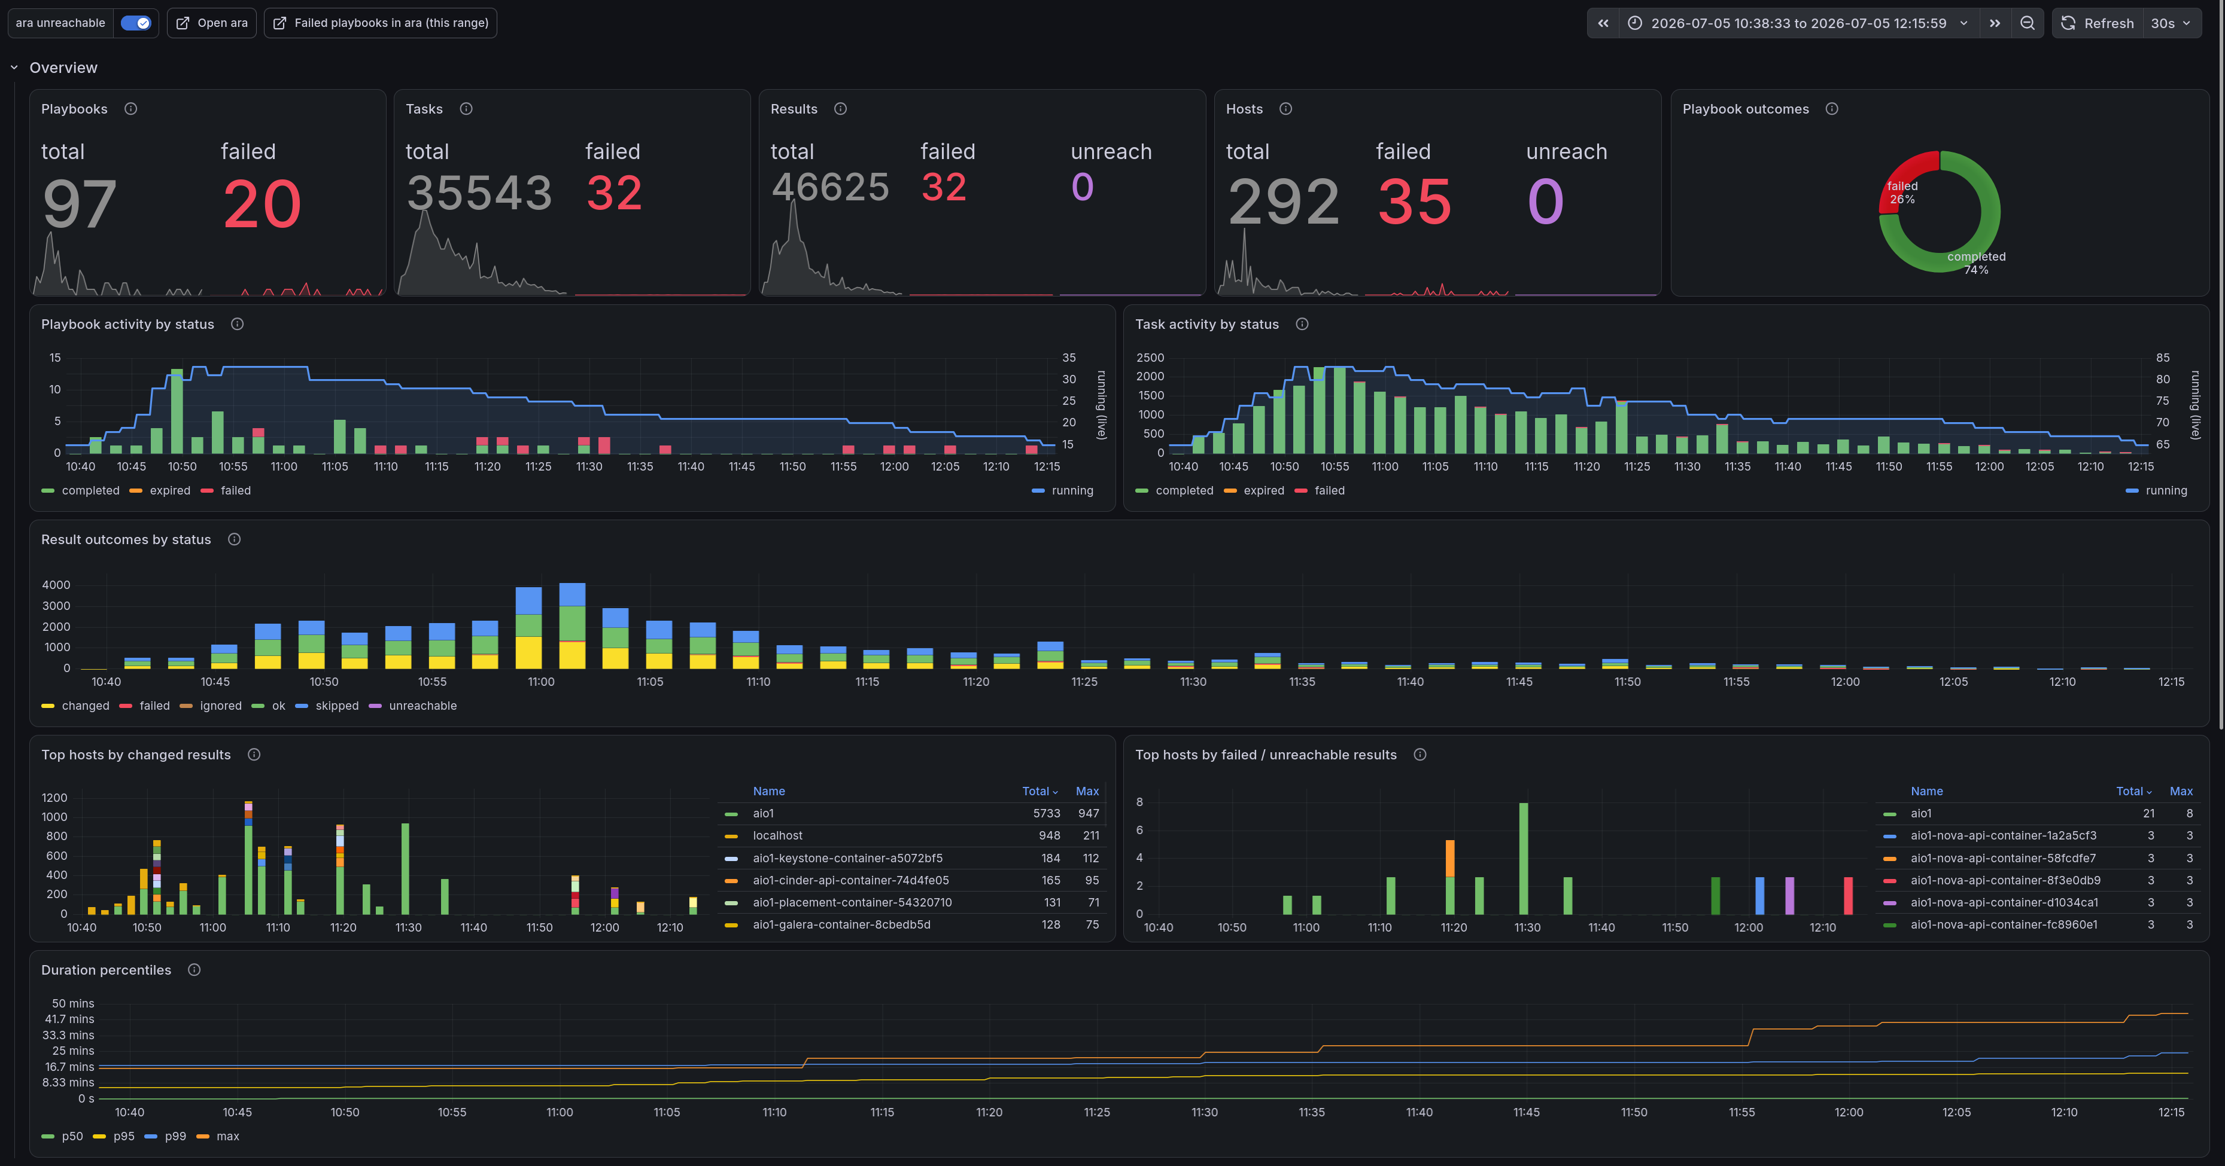Show info tooltip for Playbook outcomes panel
This screenshot has width=2225, height=1166.
[1831, 109]
